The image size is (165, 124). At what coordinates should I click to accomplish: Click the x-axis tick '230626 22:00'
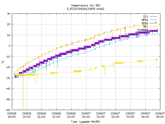tap(56, 115)
